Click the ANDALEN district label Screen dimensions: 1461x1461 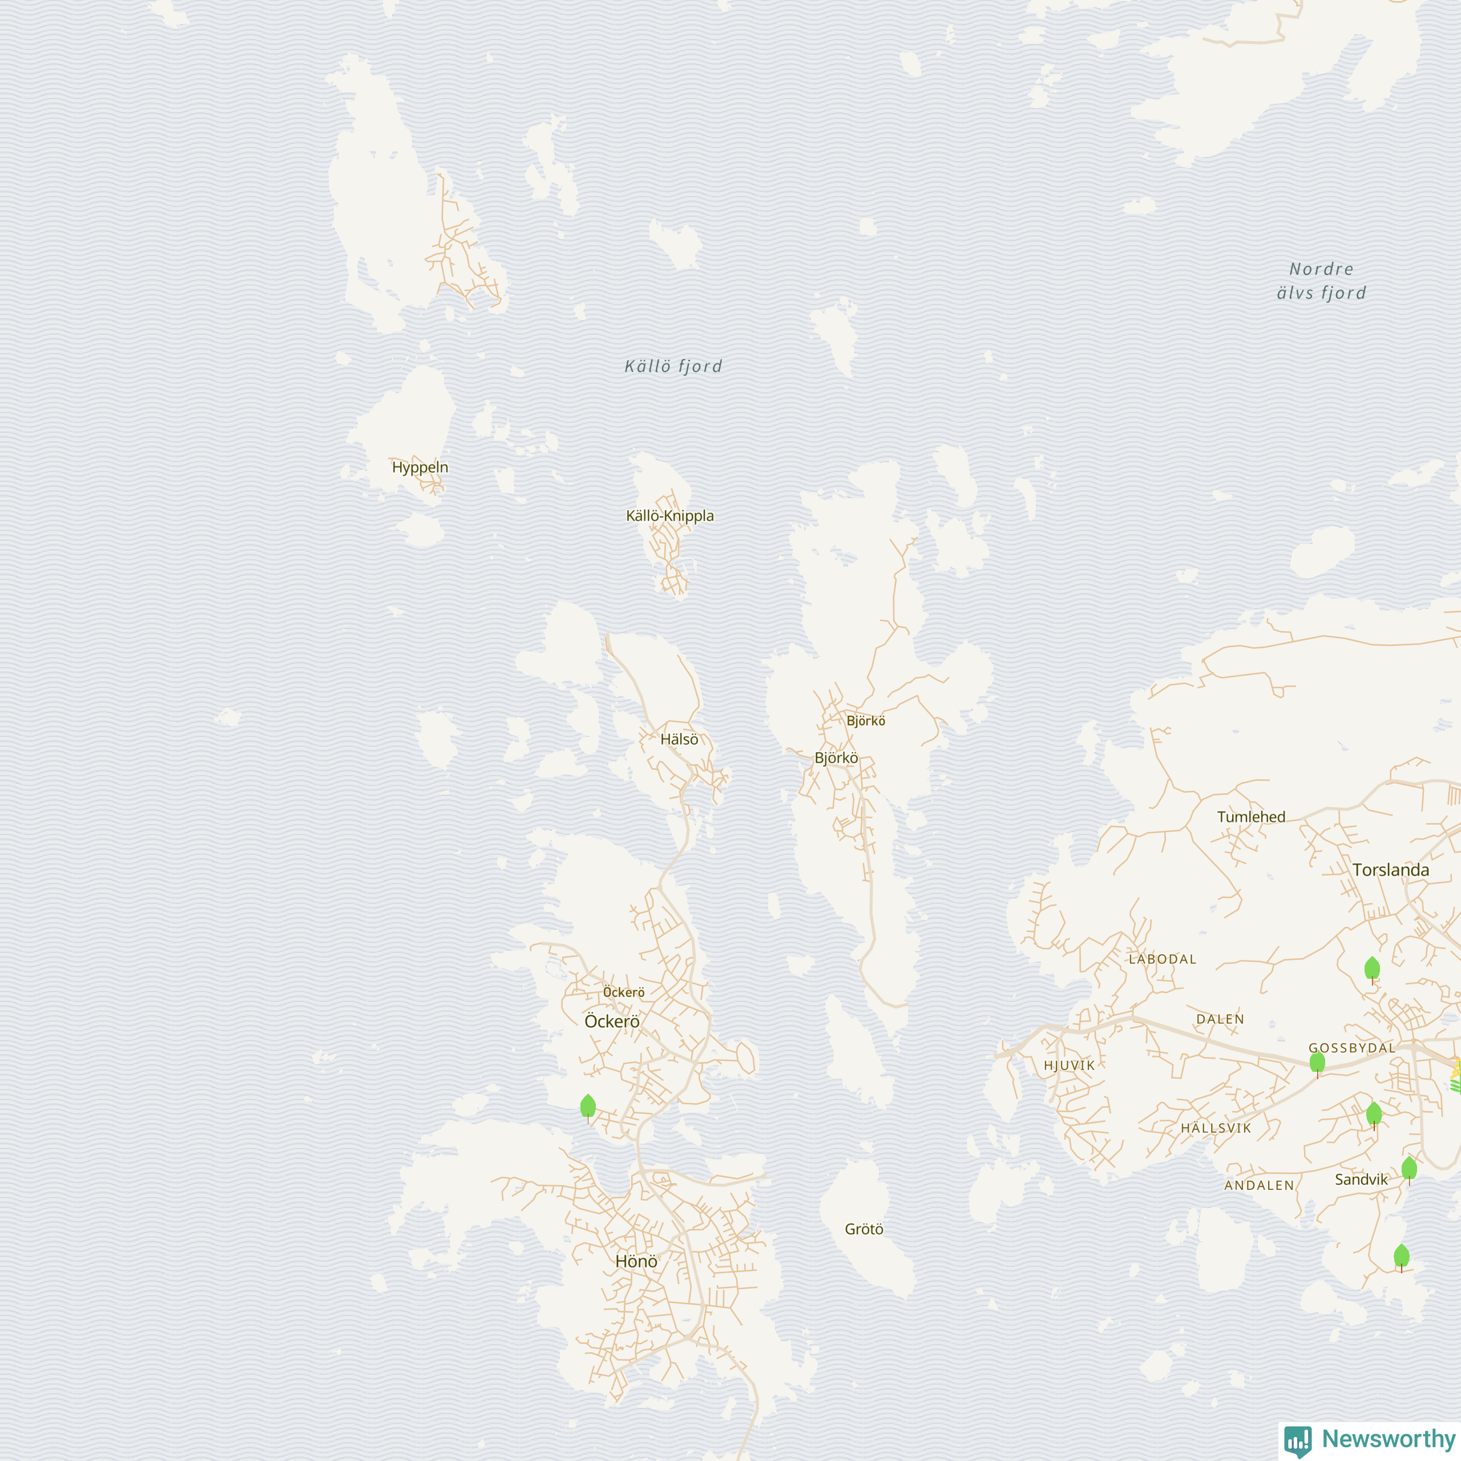(1259, 1185)
